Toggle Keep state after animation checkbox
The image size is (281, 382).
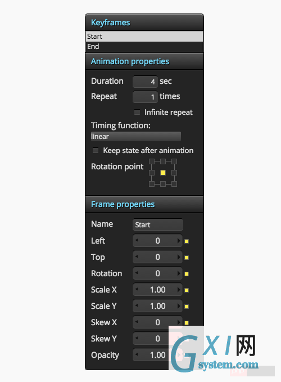point(96,150)
